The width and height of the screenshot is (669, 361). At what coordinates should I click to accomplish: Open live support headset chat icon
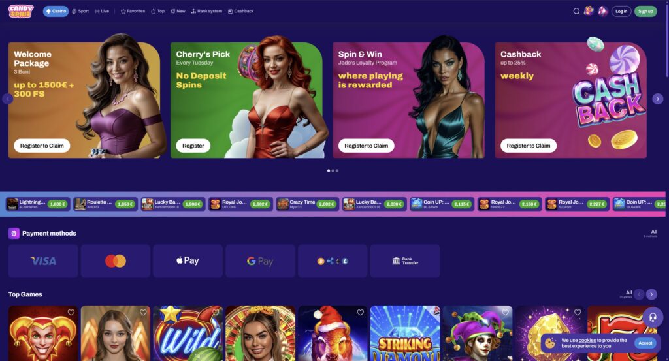coord(653,317)
